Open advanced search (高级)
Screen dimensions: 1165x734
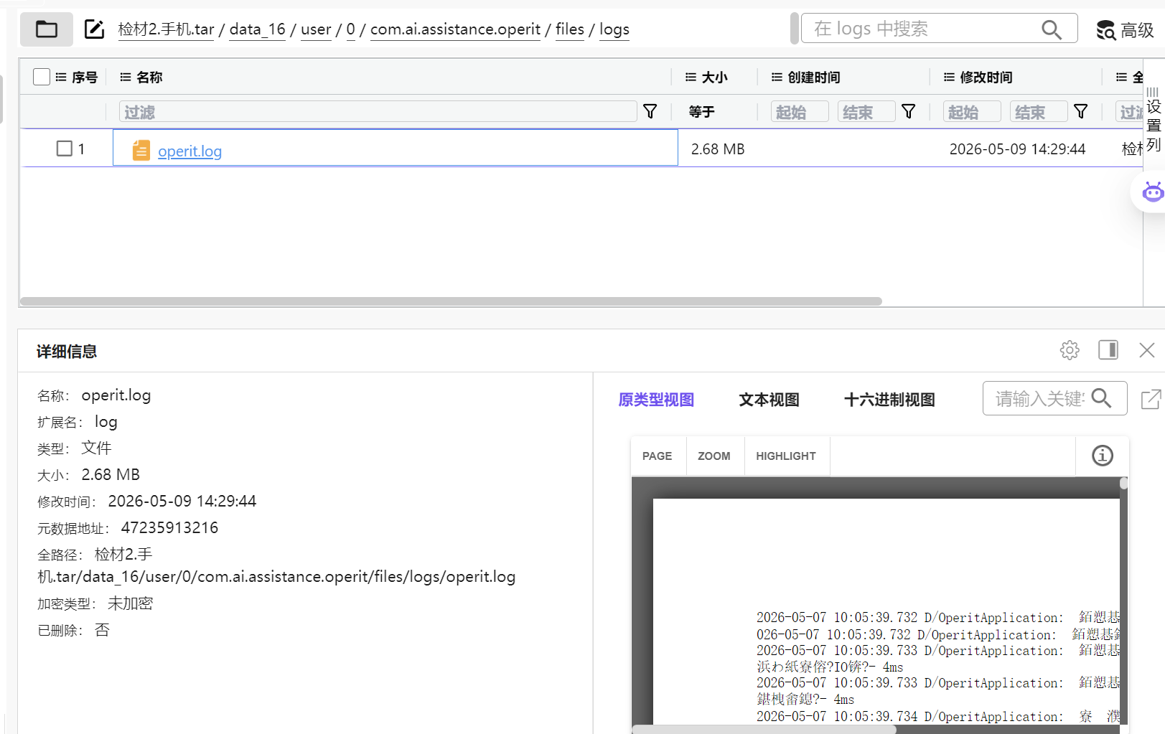[1125, 30]
